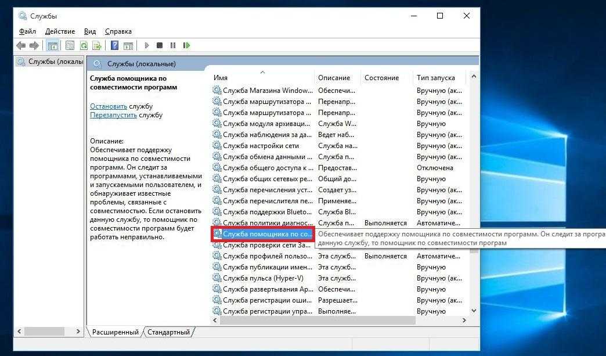Viewport: 606px width, 356px height.
Task: Click the Перезапустить service link
Action: point(113,115)
